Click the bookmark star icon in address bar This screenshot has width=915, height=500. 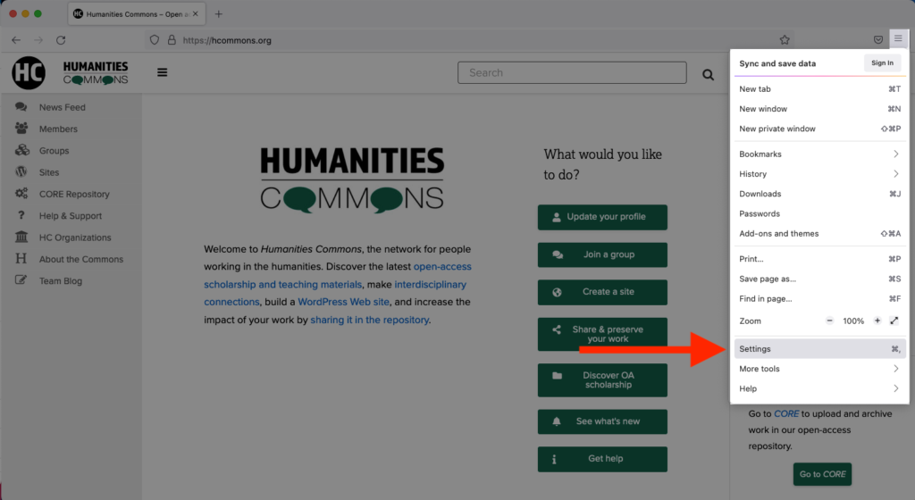pyautogui.click(x=785, y=40)
